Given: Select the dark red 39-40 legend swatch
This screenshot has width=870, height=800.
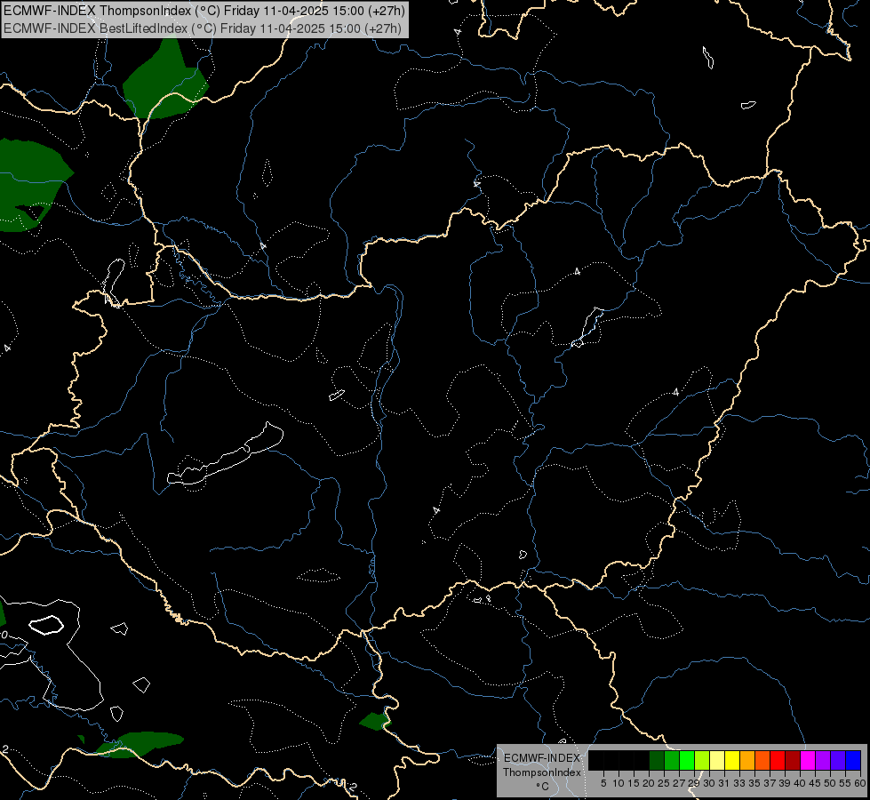Looking at the screenshot, I should [x=793, y=760].
